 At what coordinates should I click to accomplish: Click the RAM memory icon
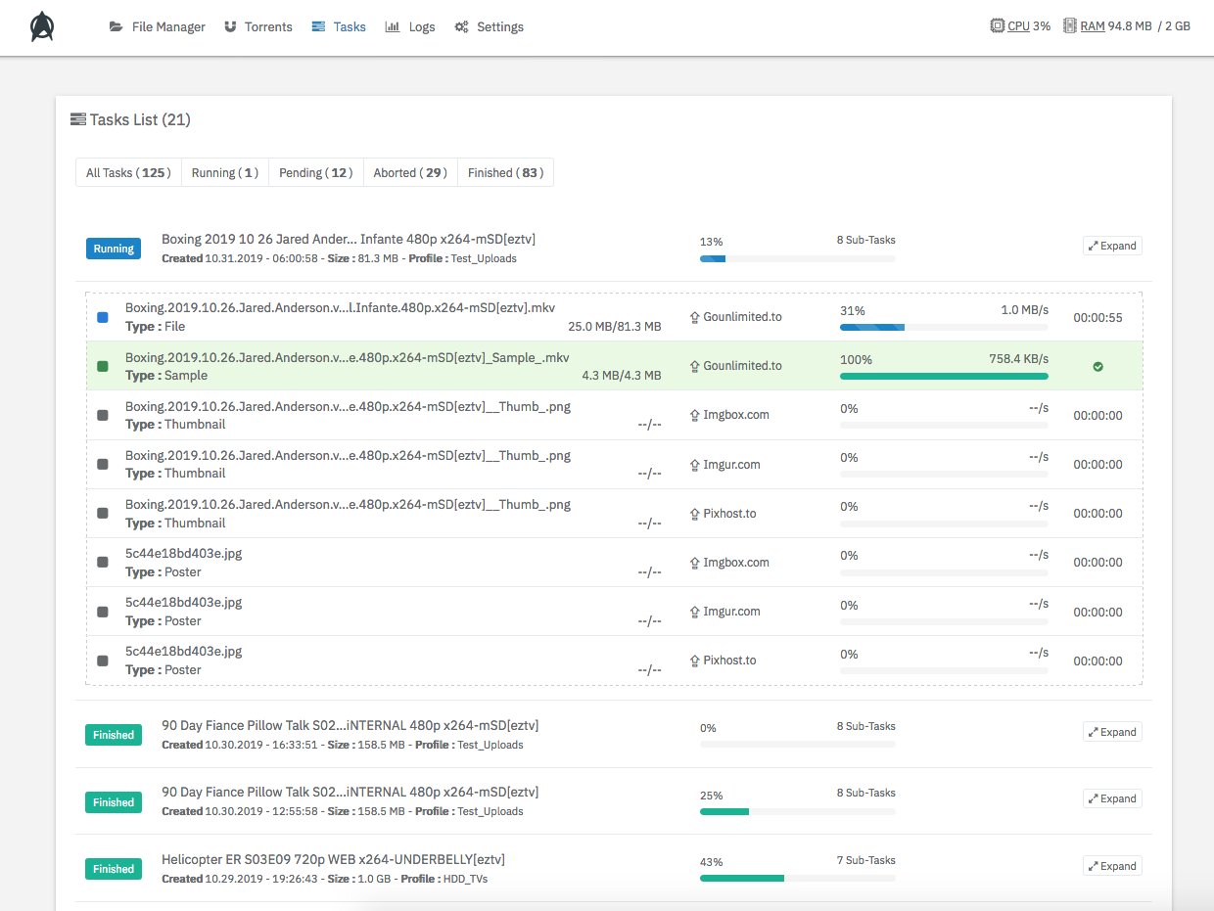click(1070, 26)
